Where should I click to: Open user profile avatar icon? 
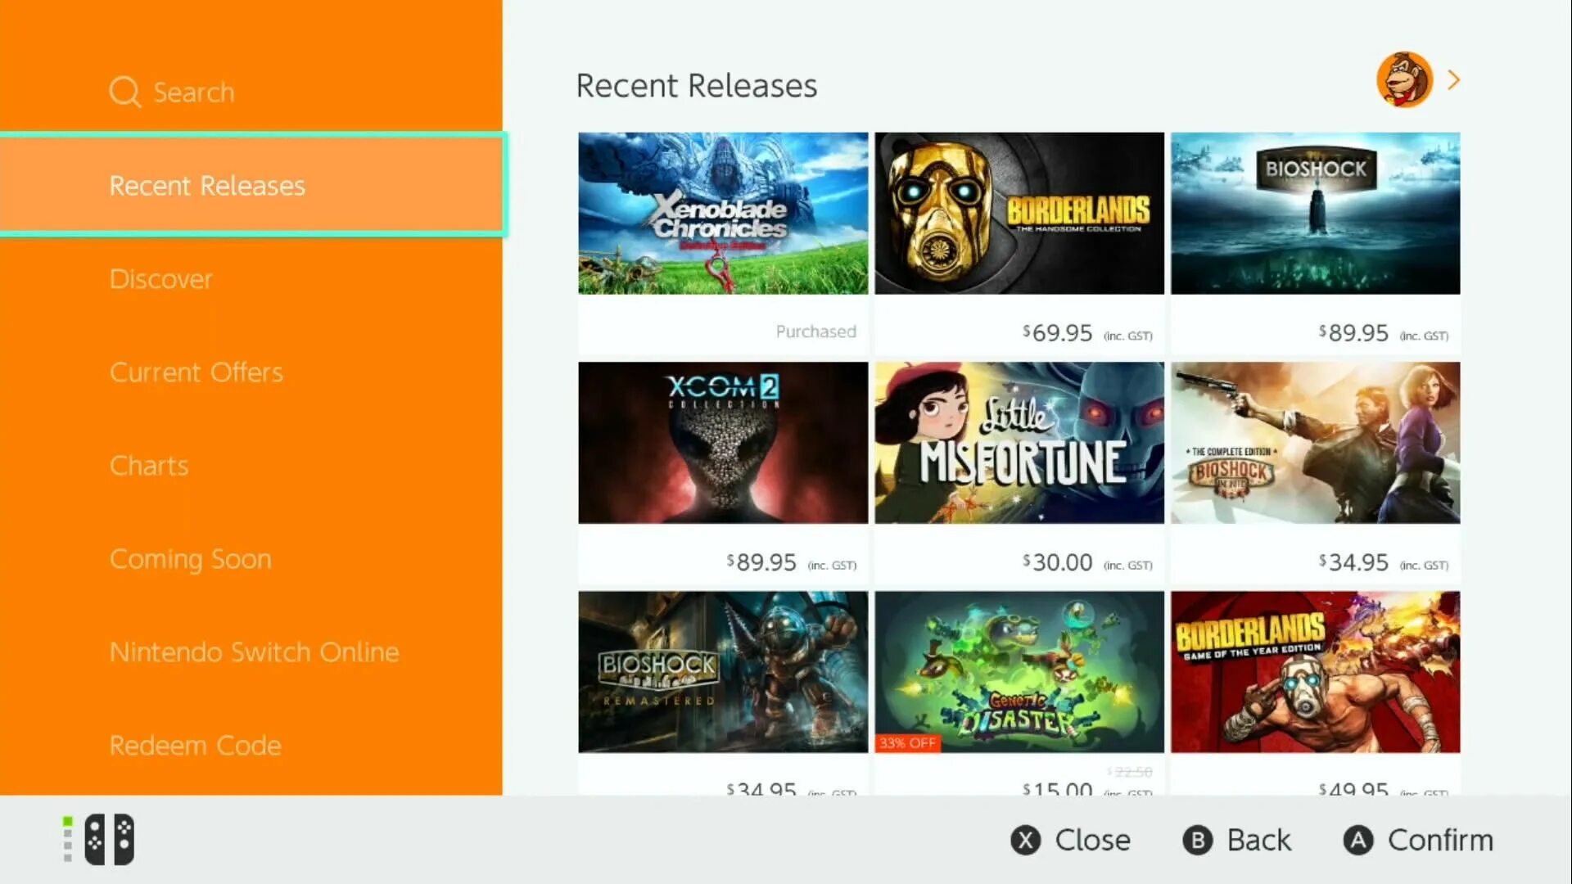click(1405, 80)
